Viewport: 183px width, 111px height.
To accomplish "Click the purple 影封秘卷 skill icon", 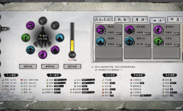I will tap(129, 30).
